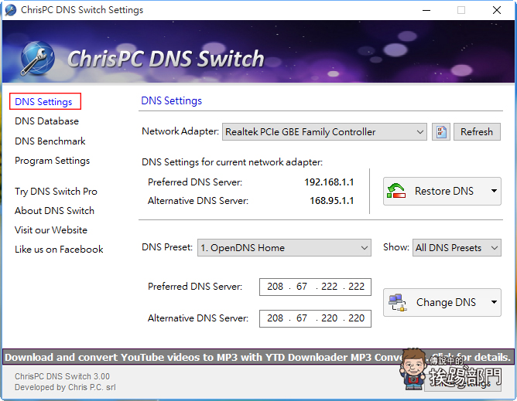Click last octet 220 of Alternative DNS field
Image resolution: width=517 pixels, height=401 pixels.
click(x=357, y=318)
